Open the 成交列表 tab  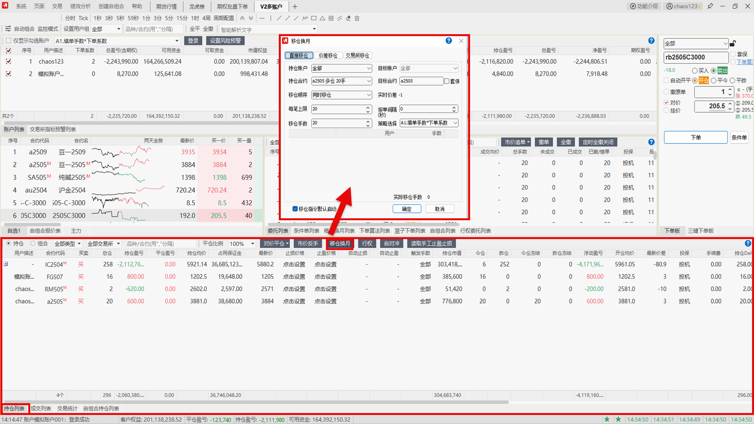tap(41, 409)
